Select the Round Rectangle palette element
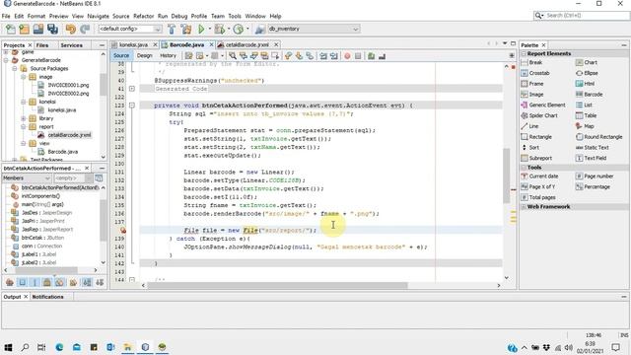The image size is (631, 355). 599,137
